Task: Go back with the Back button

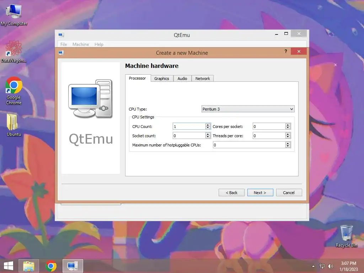Action: (x=231, y=192)
